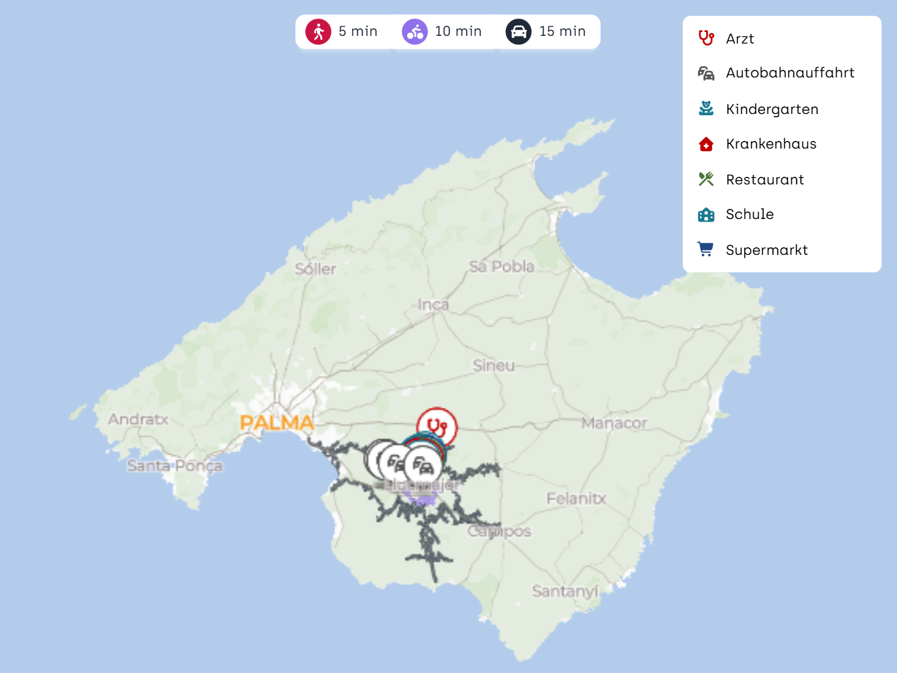Click the Arzt stethoscope legend icon
Image resolution: width=897 pixels, height=673 pixels.
click(706, 38)
